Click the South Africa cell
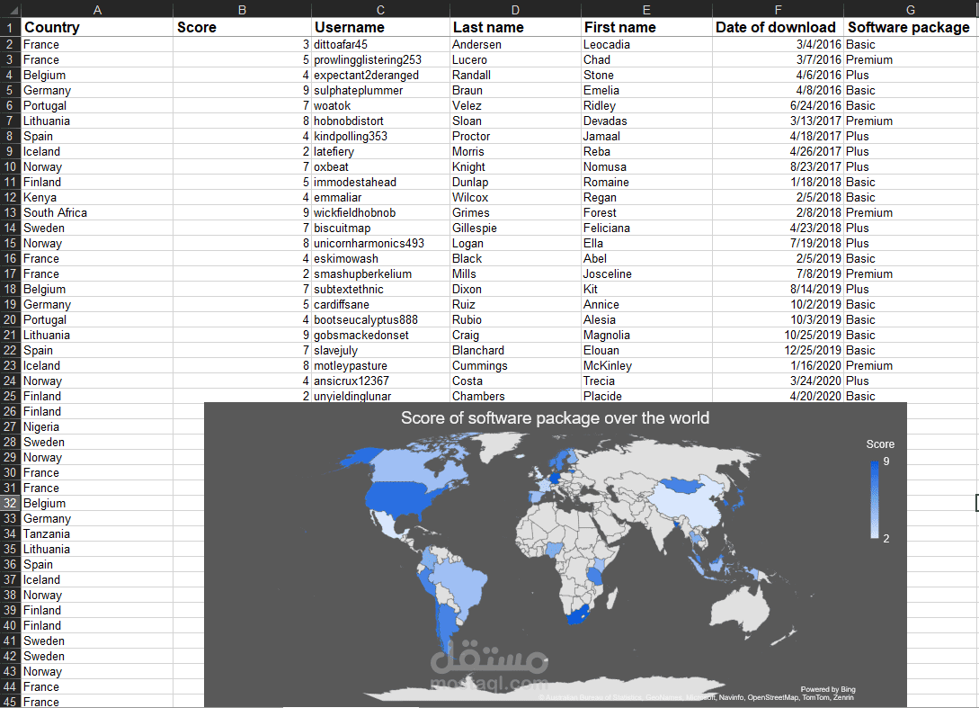Image resolution: width=979 pixels, height=708 pixels. pos(97,212)
